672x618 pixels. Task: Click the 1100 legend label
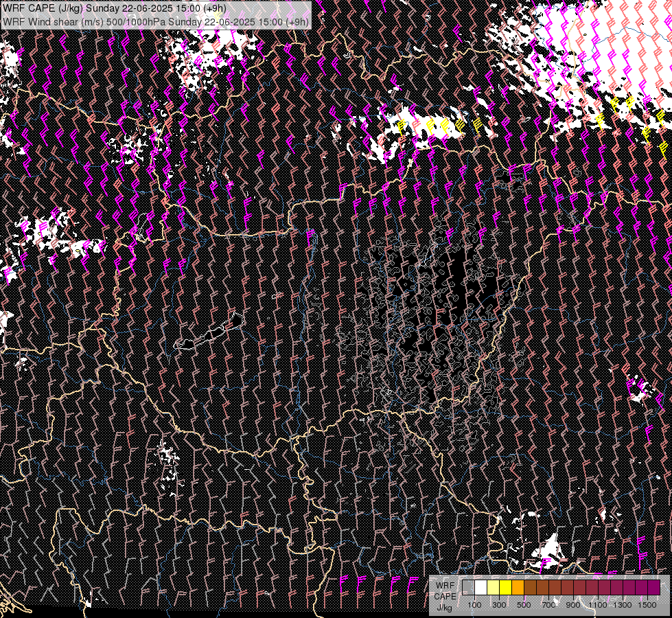click(x=597, y=605)
